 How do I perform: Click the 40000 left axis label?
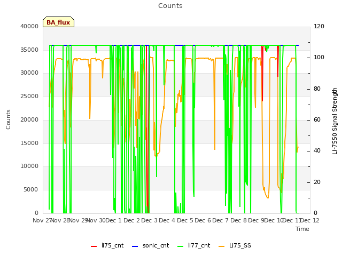click(x=29, y=26)
